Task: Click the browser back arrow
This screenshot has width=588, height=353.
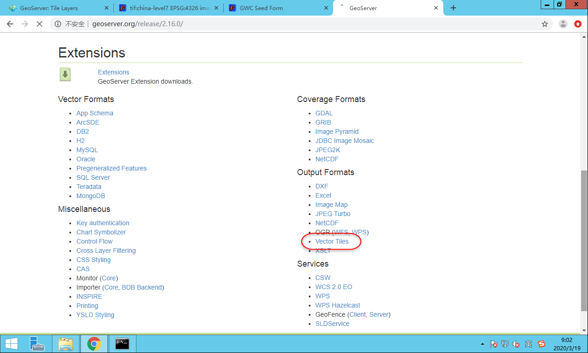Action: pos(10,24)
